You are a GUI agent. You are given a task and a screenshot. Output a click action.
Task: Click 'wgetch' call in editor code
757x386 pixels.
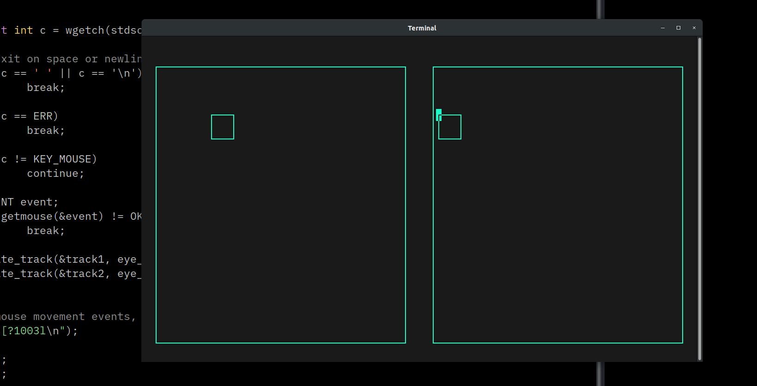[85, 30]
